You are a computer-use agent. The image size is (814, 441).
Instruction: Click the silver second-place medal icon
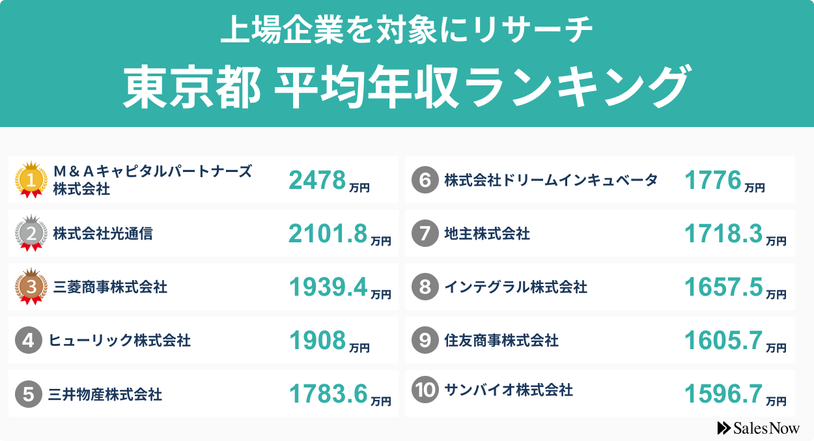click(x=31, y=233)
